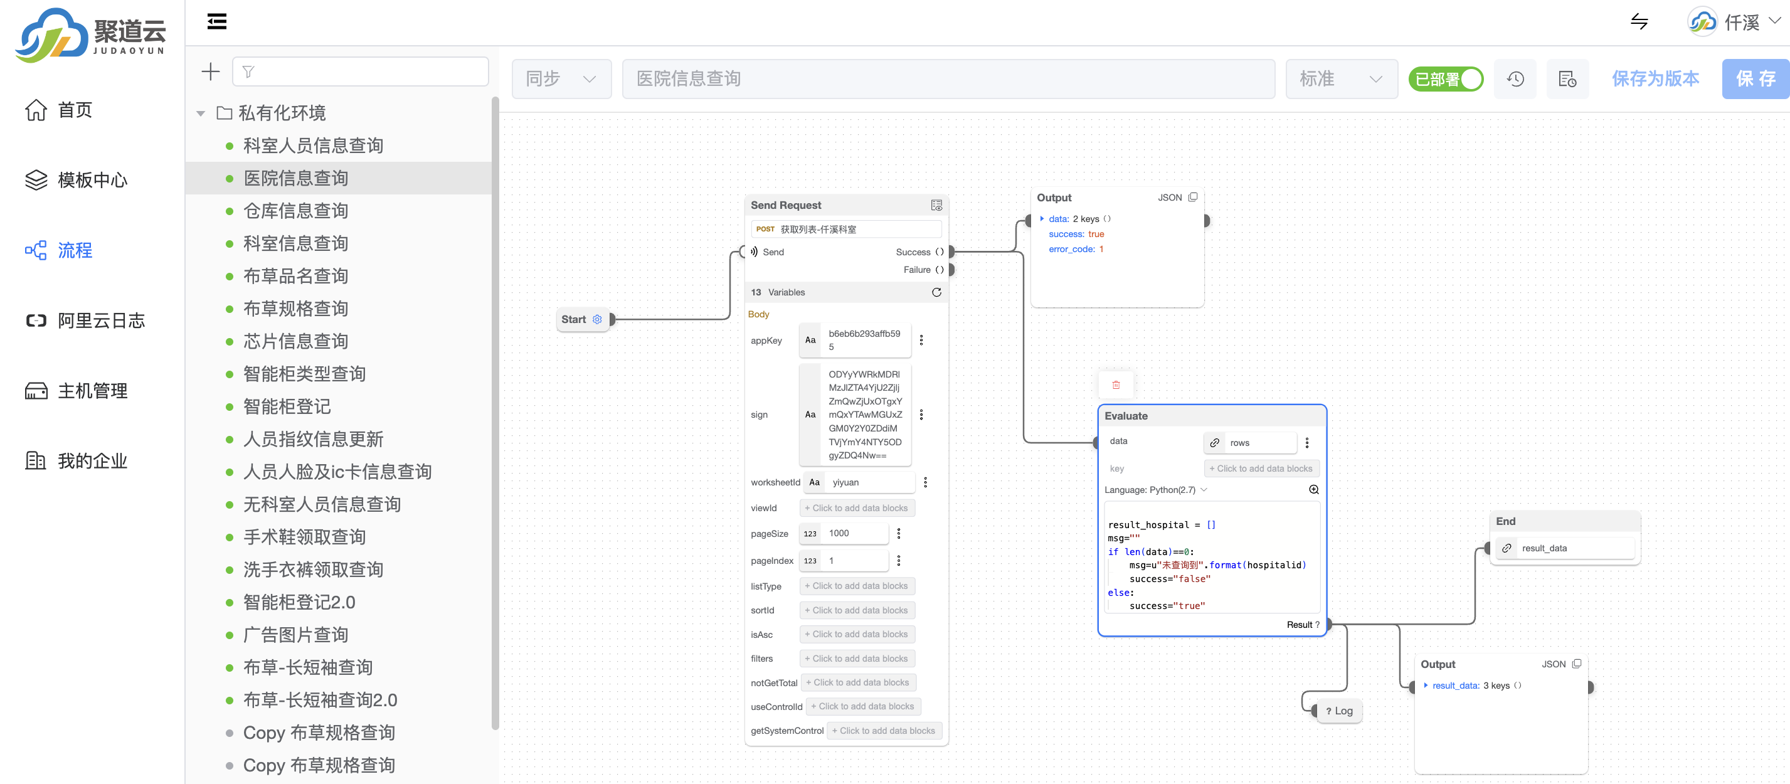1790x784 pixels.
Task: Add a new flow with the plus icon
Action: pos(210,72)
